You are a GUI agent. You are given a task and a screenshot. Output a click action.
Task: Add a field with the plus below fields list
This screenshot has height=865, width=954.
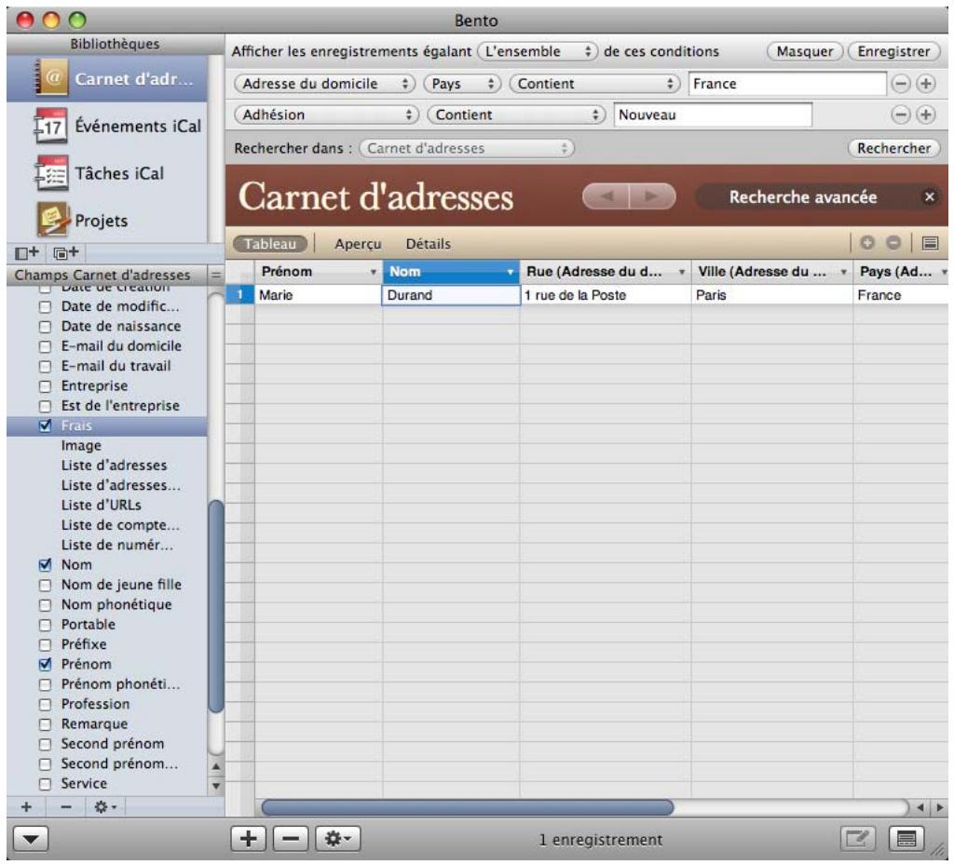tap(27, 807)
